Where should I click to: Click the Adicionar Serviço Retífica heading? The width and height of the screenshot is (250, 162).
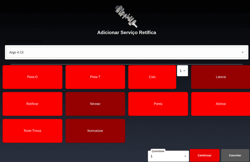pos(127,32)
